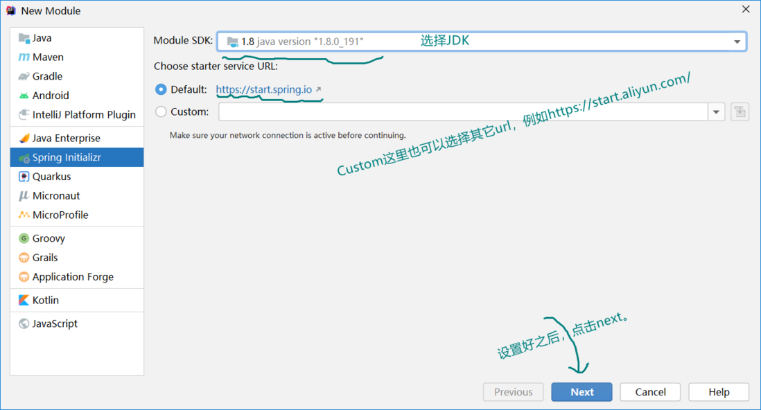Close the New Module dialog

click(746, 9)
